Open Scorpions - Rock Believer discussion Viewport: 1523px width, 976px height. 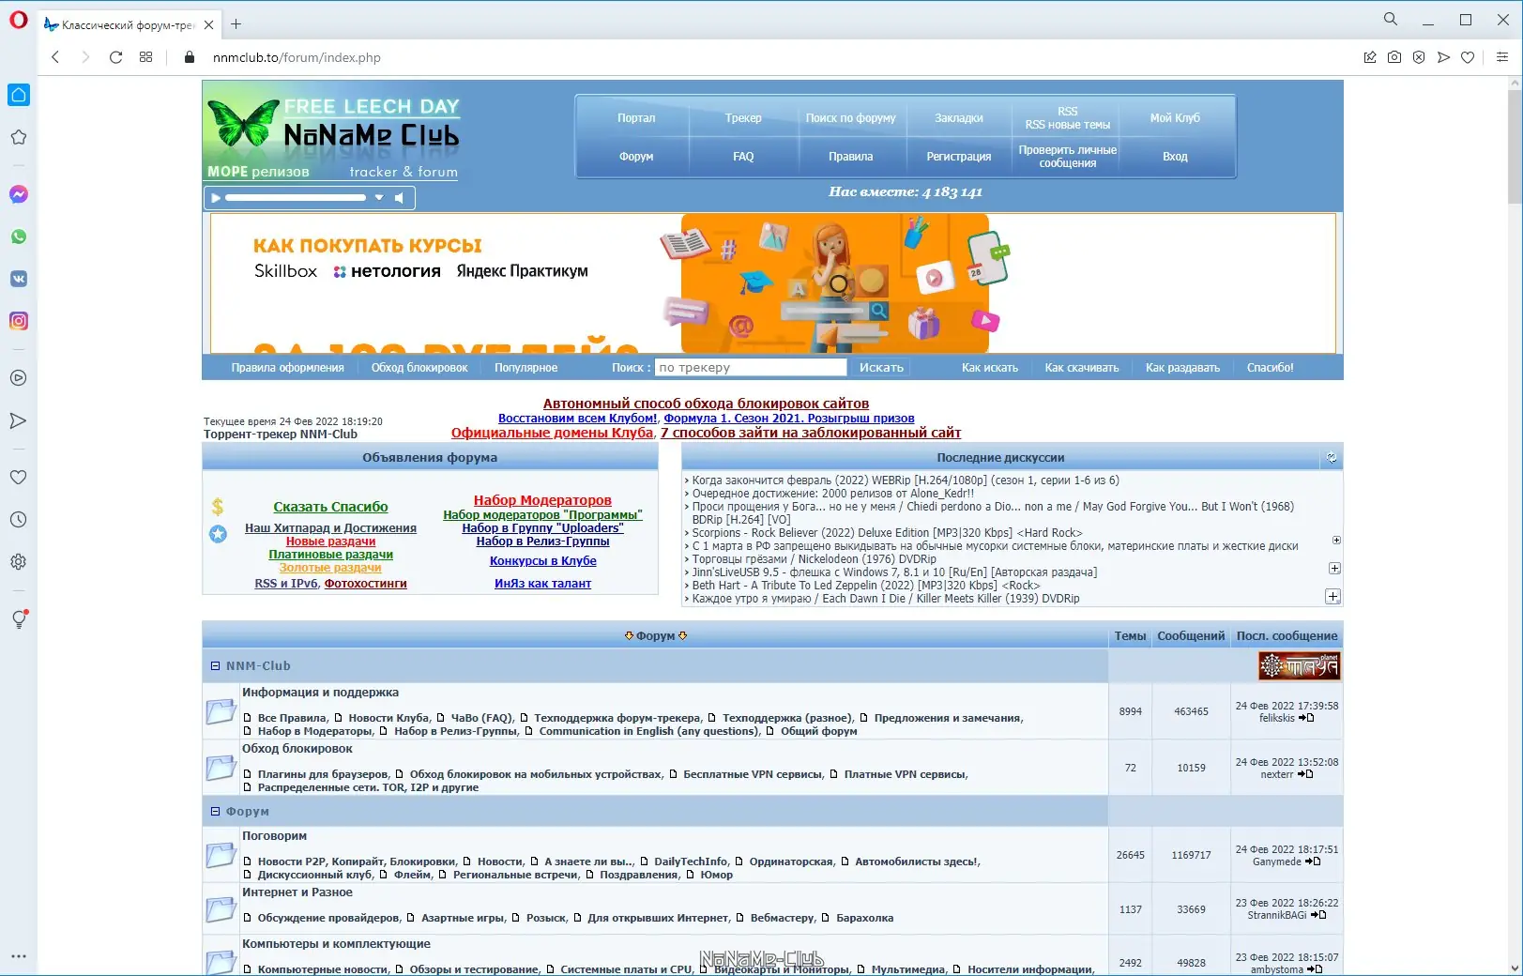click(x=887, y=533)
